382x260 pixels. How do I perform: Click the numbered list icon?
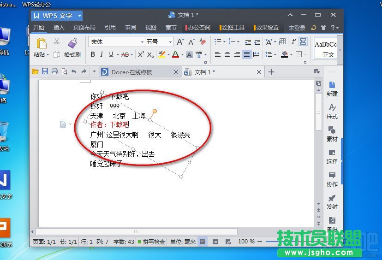click(x=232, y=41)
